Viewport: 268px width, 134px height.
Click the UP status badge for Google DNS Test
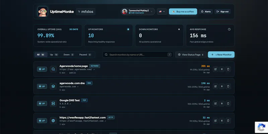(42, 104)
